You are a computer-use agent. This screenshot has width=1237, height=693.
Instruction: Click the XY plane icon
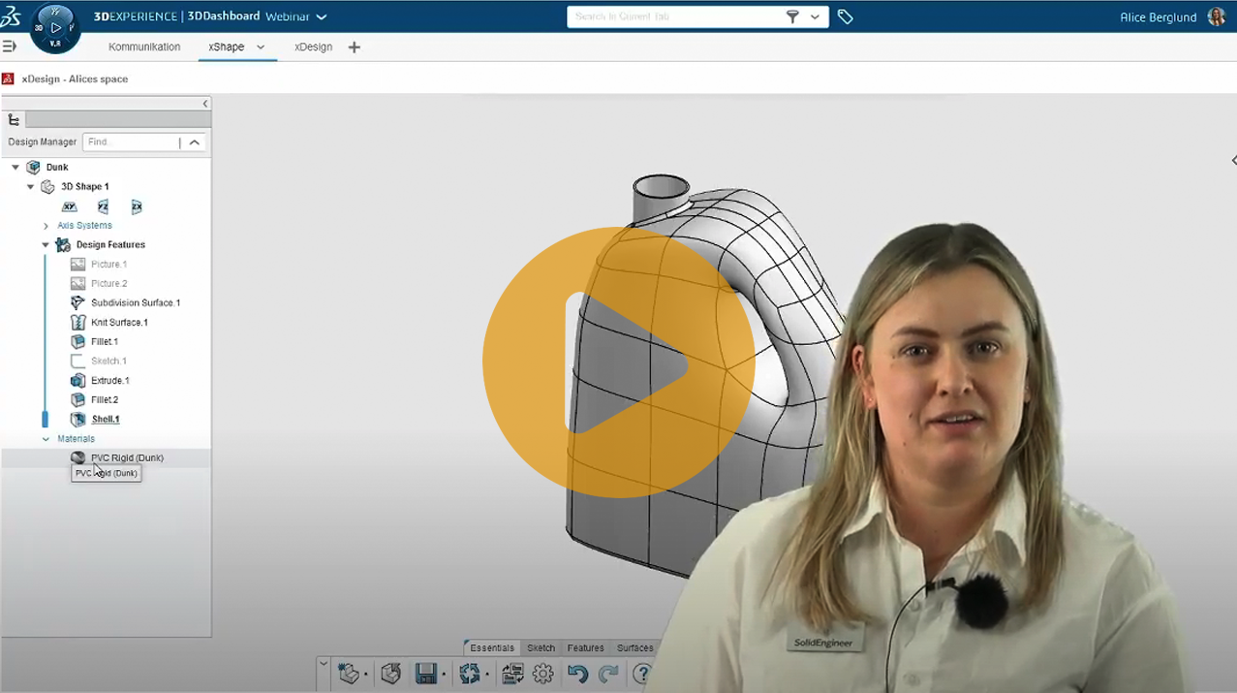(x=69, y=206)
